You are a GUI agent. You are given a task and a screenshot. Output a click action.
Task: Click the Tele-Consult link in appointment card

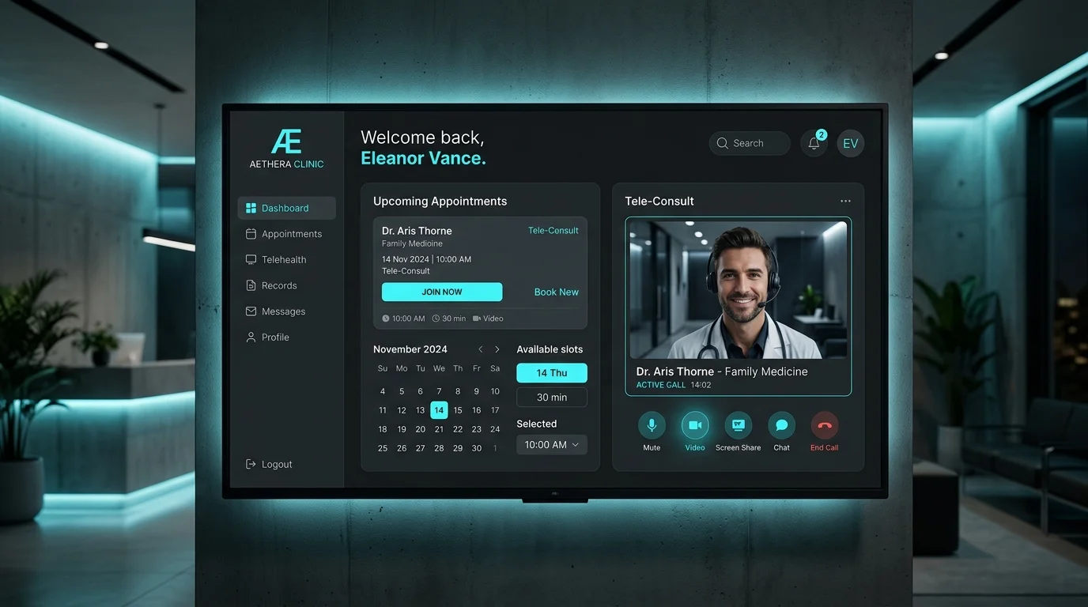coord(553,231)
